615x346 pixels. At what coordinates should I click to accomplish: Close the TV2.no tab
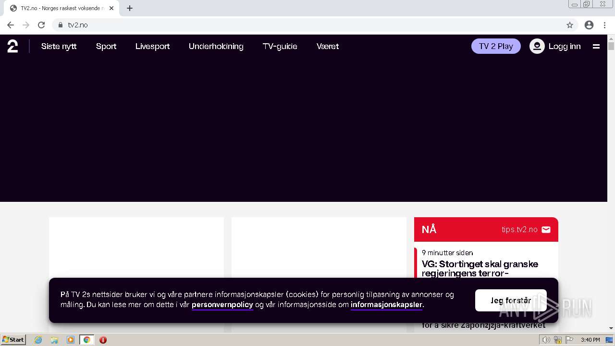tap(111, 8)
